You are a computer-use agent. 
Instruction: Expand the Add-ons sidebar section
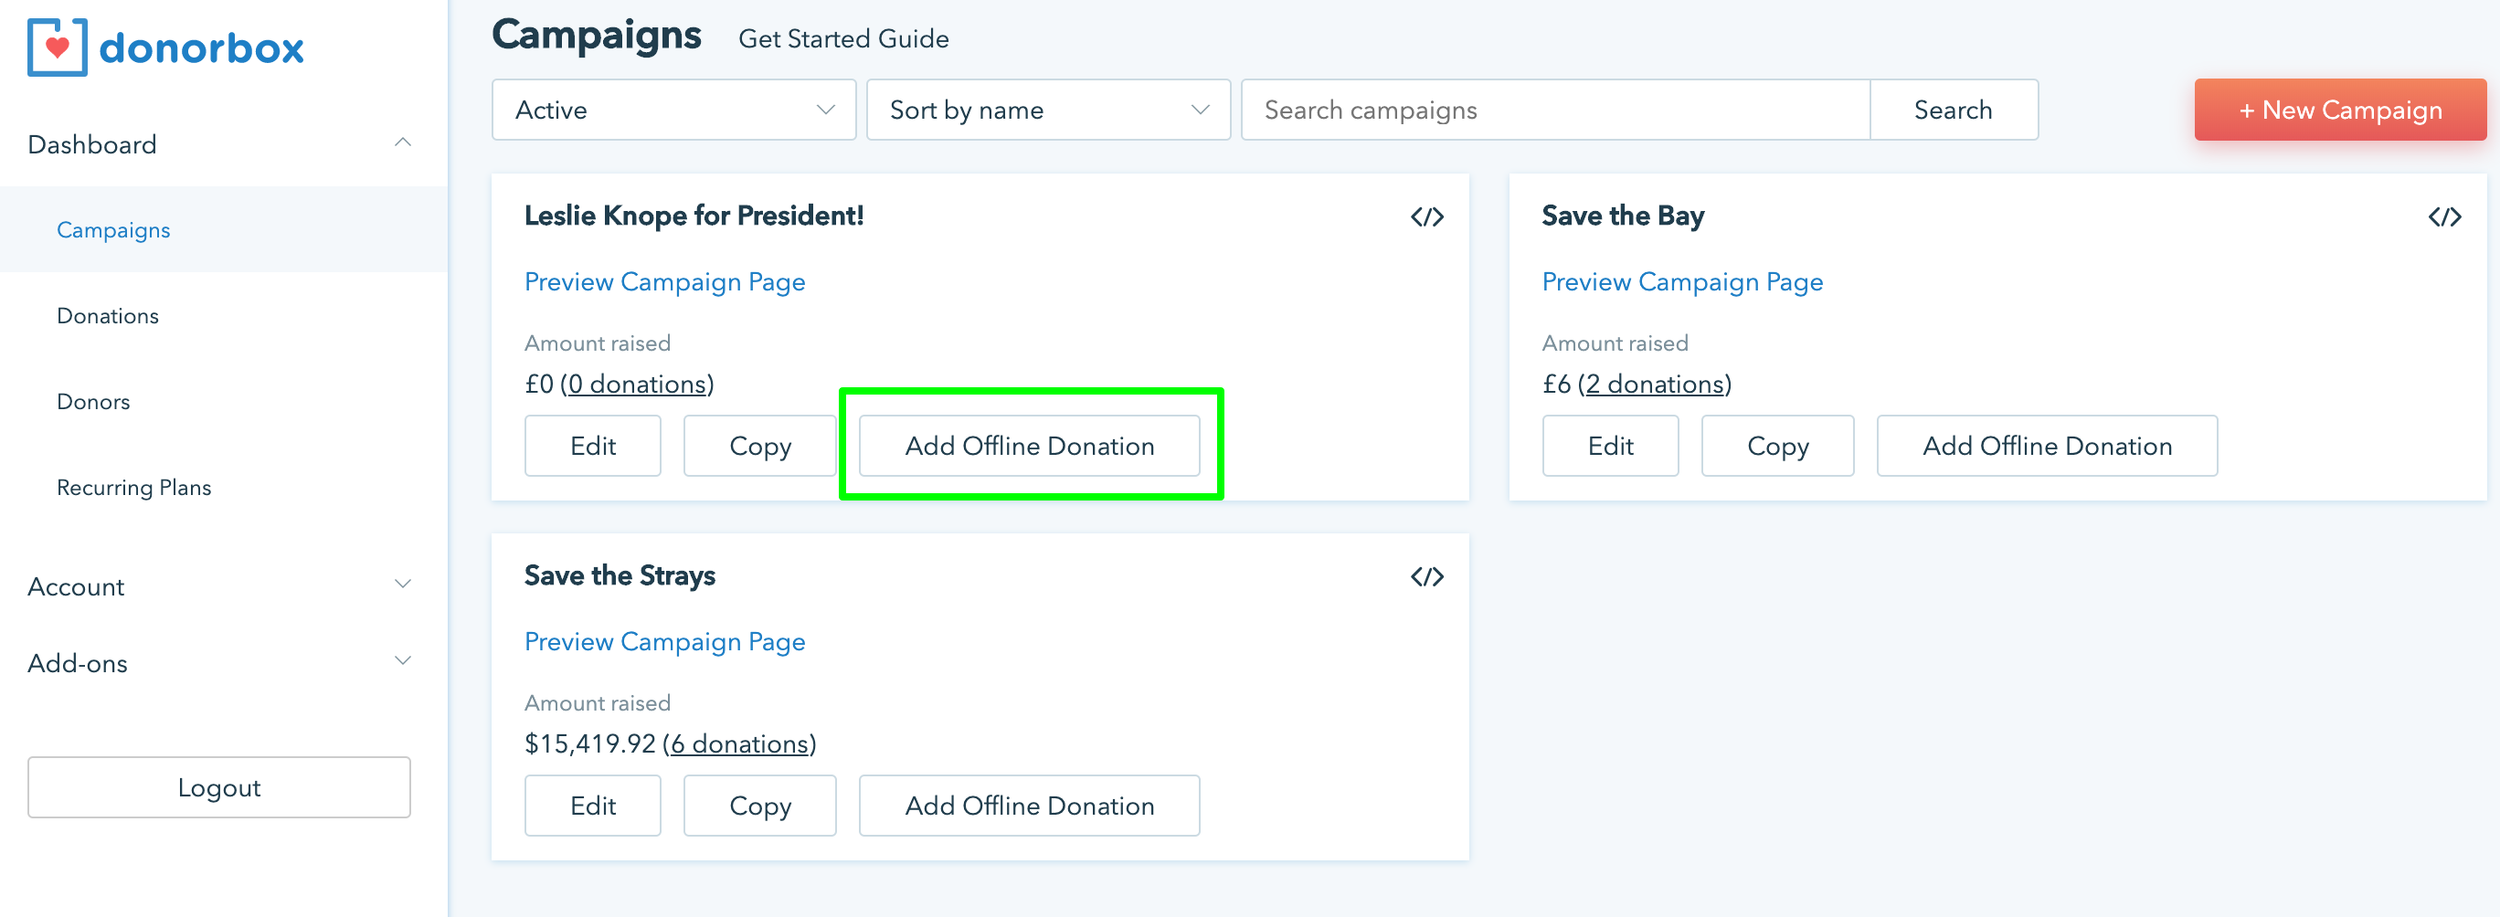tap(403, 662)
